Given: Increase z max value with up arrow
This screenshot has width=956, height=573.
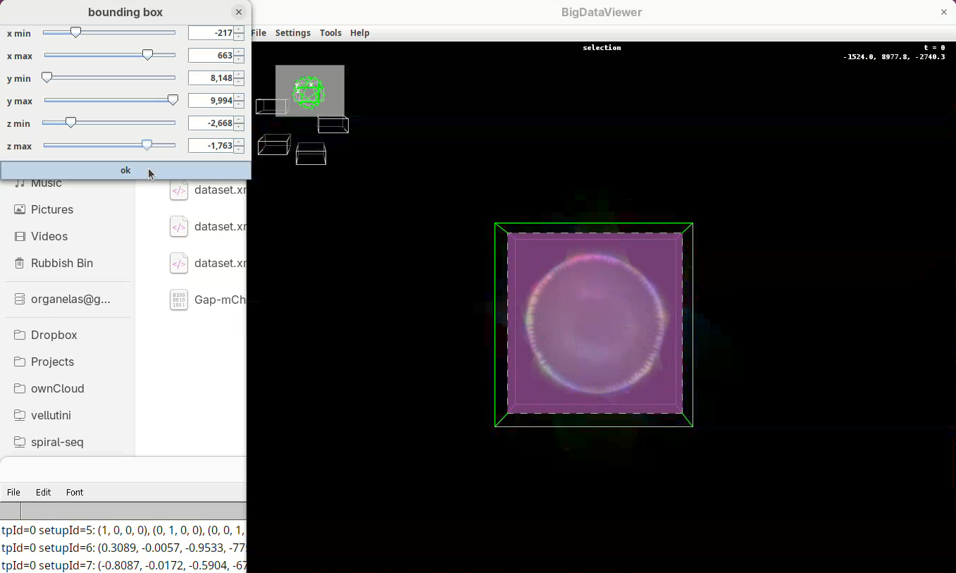Looking at the screenshot, I should (240, 142).
